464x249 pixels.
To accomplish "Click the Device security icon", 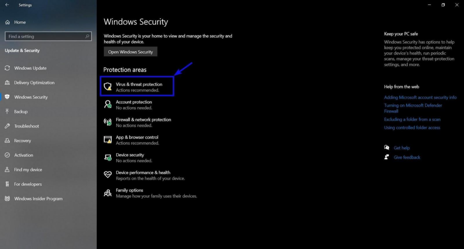I will coord(108,157).
